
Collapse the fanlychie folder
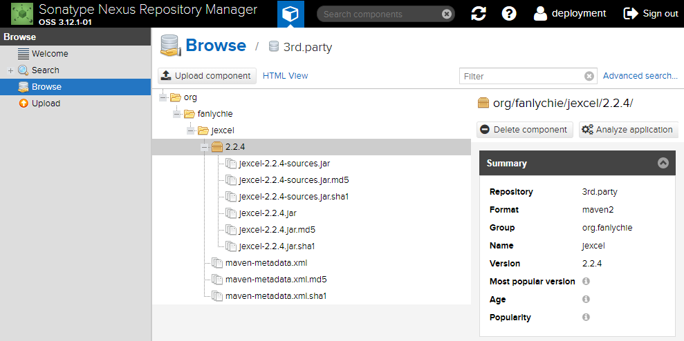tap(177, 114)
